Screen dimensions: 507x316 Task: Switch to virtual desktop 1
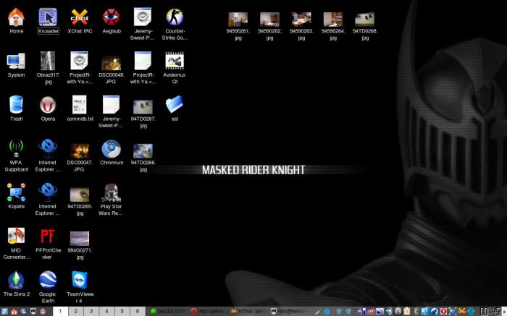pos(60,311)
